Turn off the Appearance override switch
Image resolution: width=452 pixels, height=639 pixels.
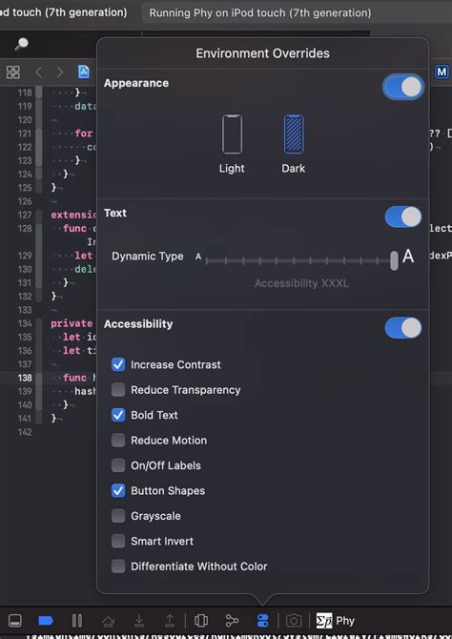click(403, 87)
